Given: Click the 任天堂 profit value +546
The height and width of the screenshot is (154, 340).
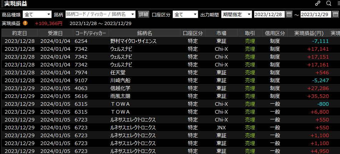Looking at the screenshot, I should pyautogui.click(x=322, y=73).
